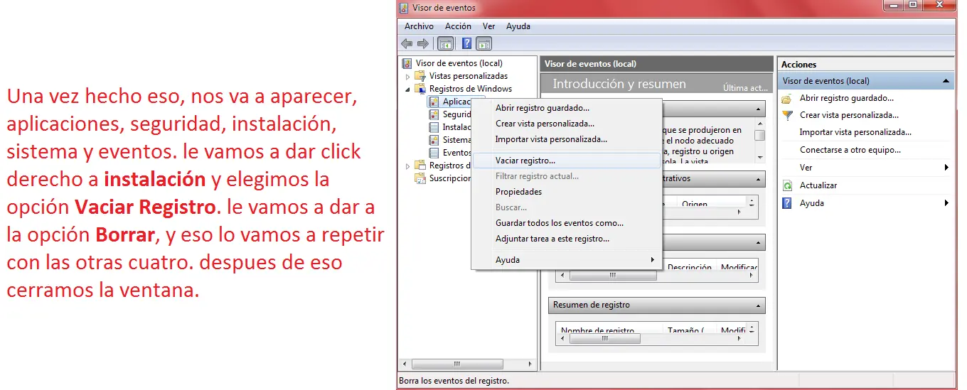
Task: Click the Instalación log icon in tree
Action: point(434,127)
